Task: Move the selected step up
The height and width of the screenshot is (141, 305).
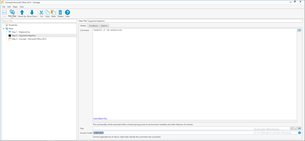Action: point(22,13)
